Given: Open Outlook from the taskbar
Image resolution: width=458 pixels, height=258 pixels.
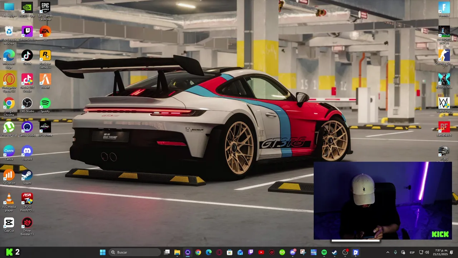Looking at the screenshot, I should [x=240, y=252].
